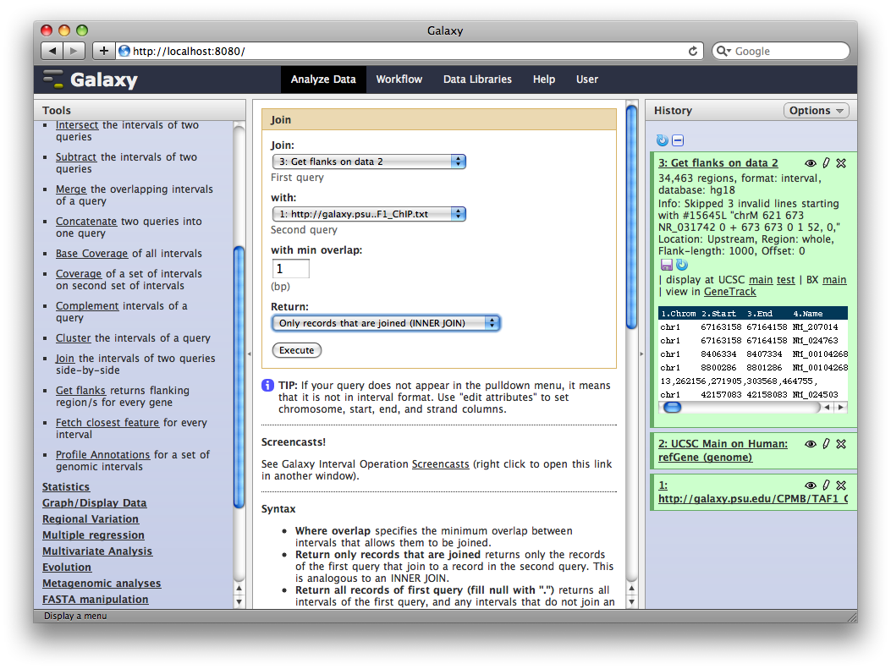Open the Intersect tool link
The height and width of the screenshot is (669, 891).
pyautogui.click(x=77, y=125)
